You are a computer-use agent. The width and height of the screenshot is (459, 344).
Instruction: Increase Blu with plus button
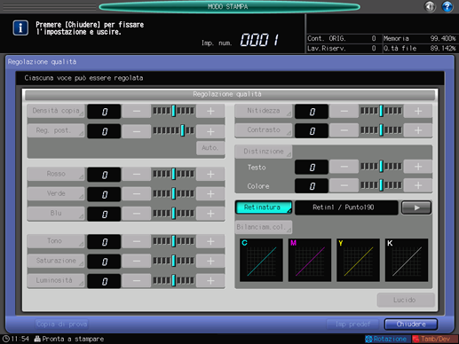tap(210, 214)
